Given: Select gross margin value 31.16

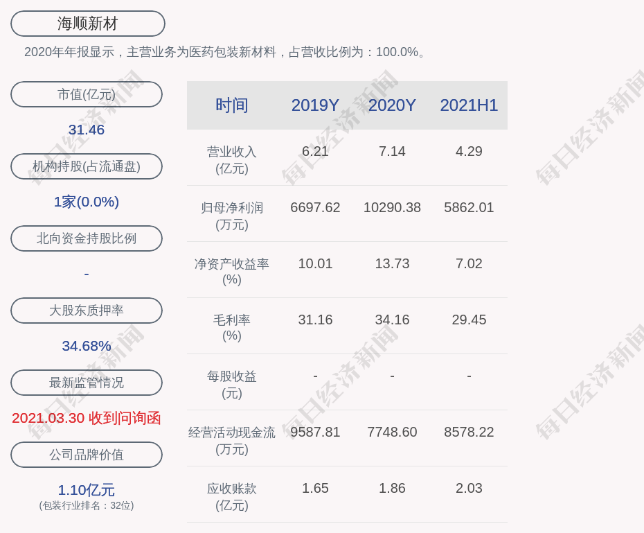Looking at the screenshot, I should pos(315,320).
